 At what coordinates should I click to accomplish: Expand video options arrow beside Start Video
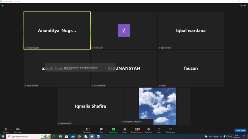[22, 129]
